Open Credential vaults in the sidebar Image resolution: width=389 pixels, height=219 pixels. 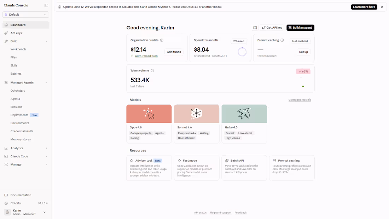coord(22,131)
